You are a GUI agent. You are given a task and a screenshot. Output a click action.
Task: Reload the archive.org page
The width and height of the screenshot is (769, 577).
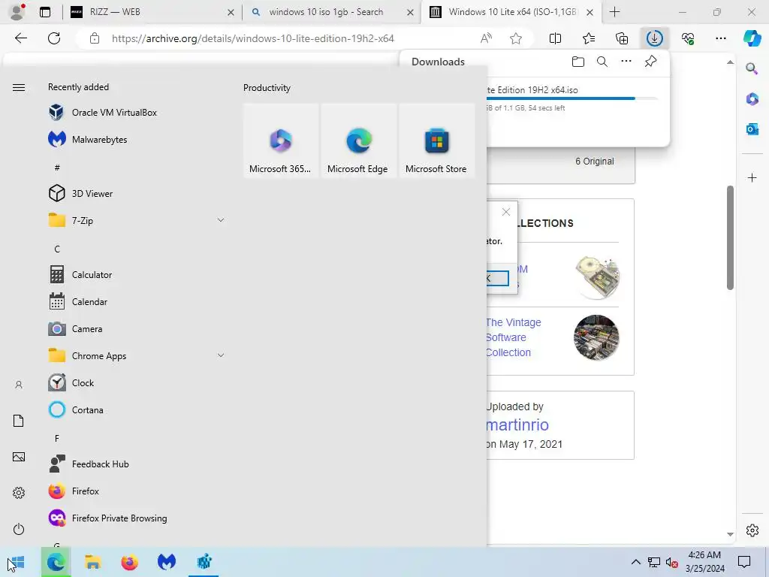point(54,38)
